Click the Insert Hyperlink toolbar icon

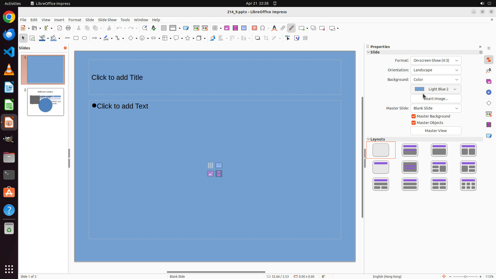coord(283,28)
